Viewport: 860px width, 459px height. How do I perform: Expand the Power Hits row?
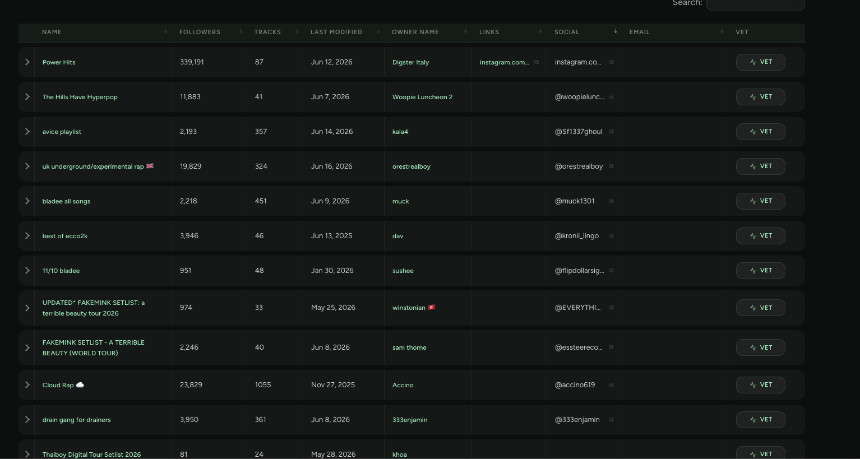pyautogui.click(x=27, y=62)
